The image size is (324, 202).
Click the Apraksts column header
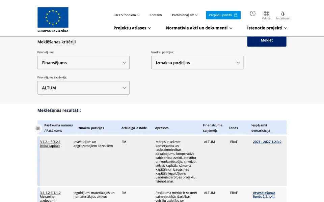[162, 128]
